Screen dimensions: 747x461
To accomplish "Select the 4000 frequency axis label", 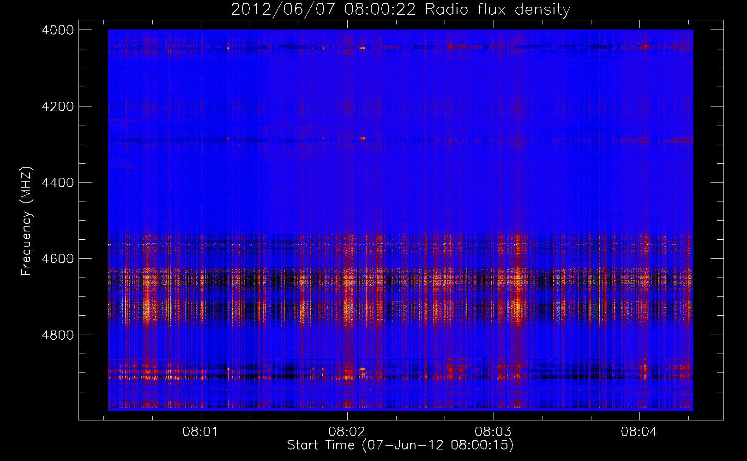I will point(57,30).
